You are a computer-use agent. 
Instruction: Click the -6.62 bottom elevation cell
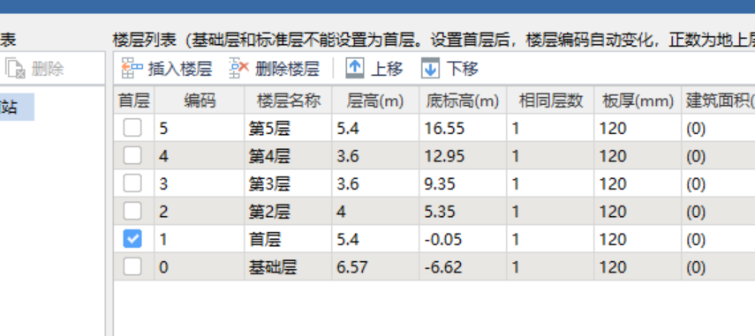click(463, 267)
